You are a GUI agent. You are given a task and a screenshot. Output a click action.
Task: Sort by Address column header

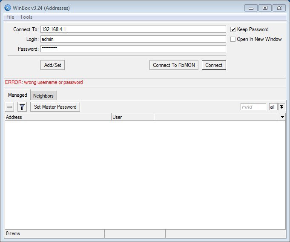tap(58, 117)
